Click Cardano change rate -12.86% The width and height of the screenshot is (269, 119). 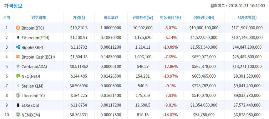point(170,67)
